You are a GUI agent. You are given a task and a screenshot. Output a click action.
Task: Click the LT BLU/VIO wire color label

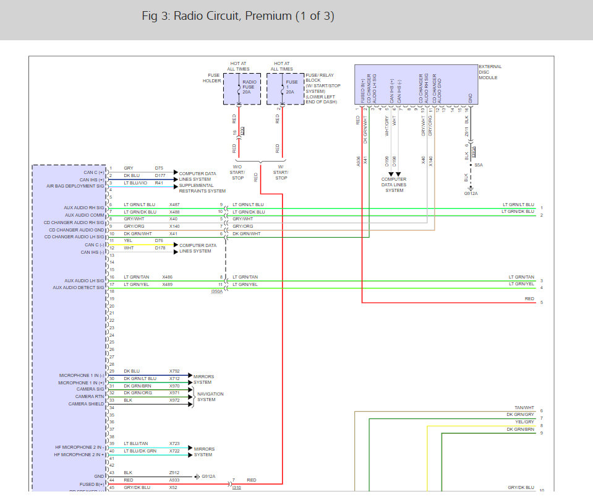click(x=135, y=183)
